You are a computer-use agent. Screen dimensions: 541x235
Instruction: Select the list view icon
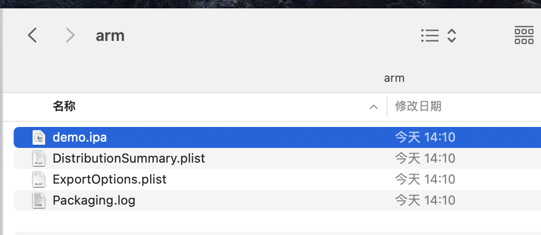point(430,36)
